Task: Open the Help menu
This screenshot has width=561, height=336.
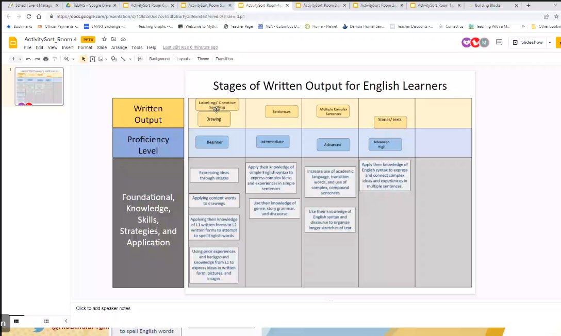Action: [x=152, y=47]
